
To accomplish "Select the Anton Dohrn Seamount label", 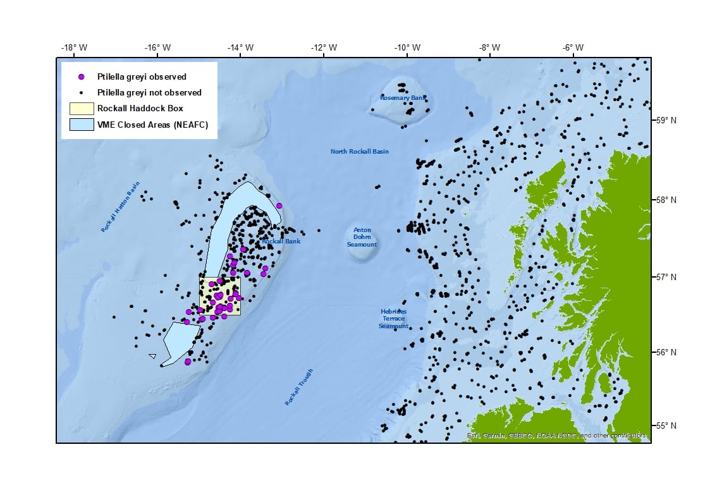I will pos(362,237).
